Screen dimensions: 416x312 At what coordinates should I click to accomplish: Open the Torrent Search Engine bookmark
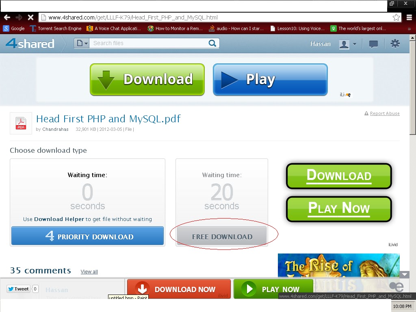(x=55, y=28)
